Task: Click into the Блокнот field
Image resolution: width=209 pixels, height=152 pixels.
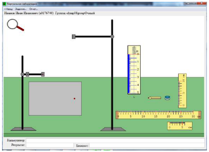Action: (x=147, y=145)
